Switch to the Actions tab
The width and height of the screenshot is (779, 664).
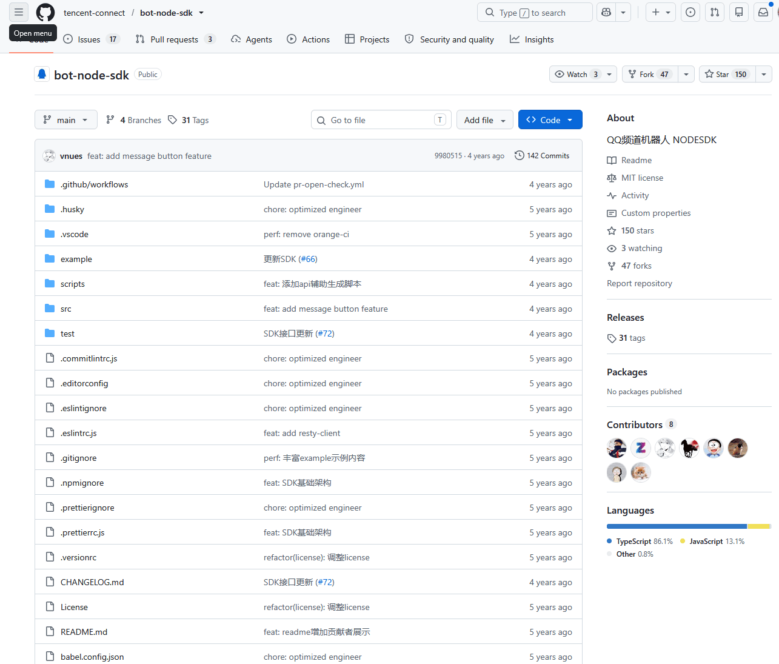coord(309,39)
